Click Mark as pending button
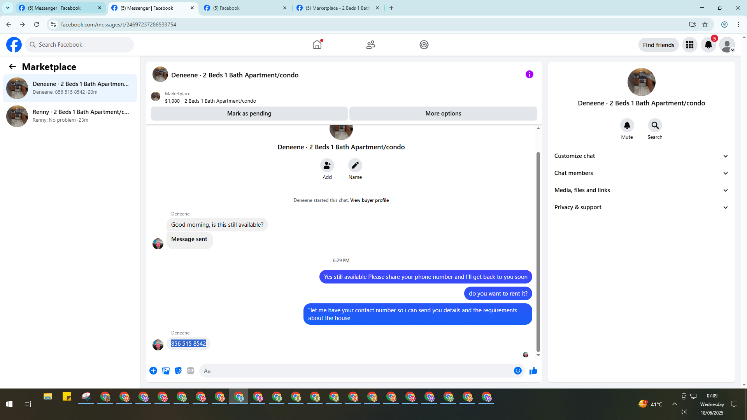The image size is (747, 420). click(249, 114)
